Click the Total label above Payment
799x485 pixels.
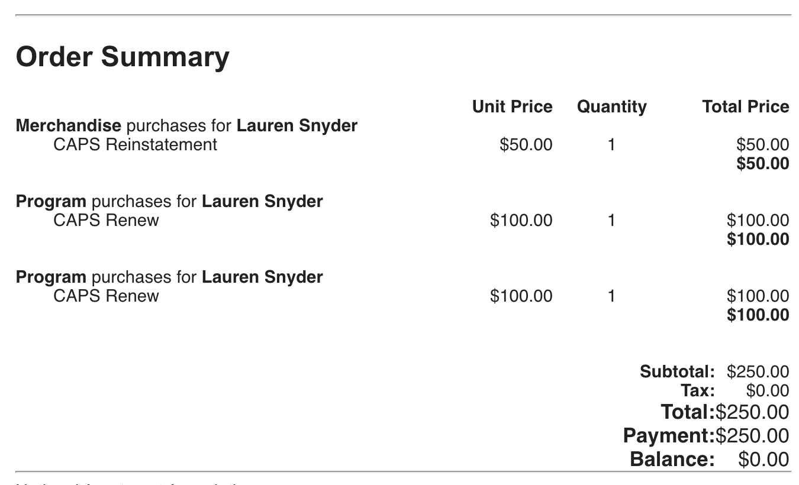(x=687, y=412)
